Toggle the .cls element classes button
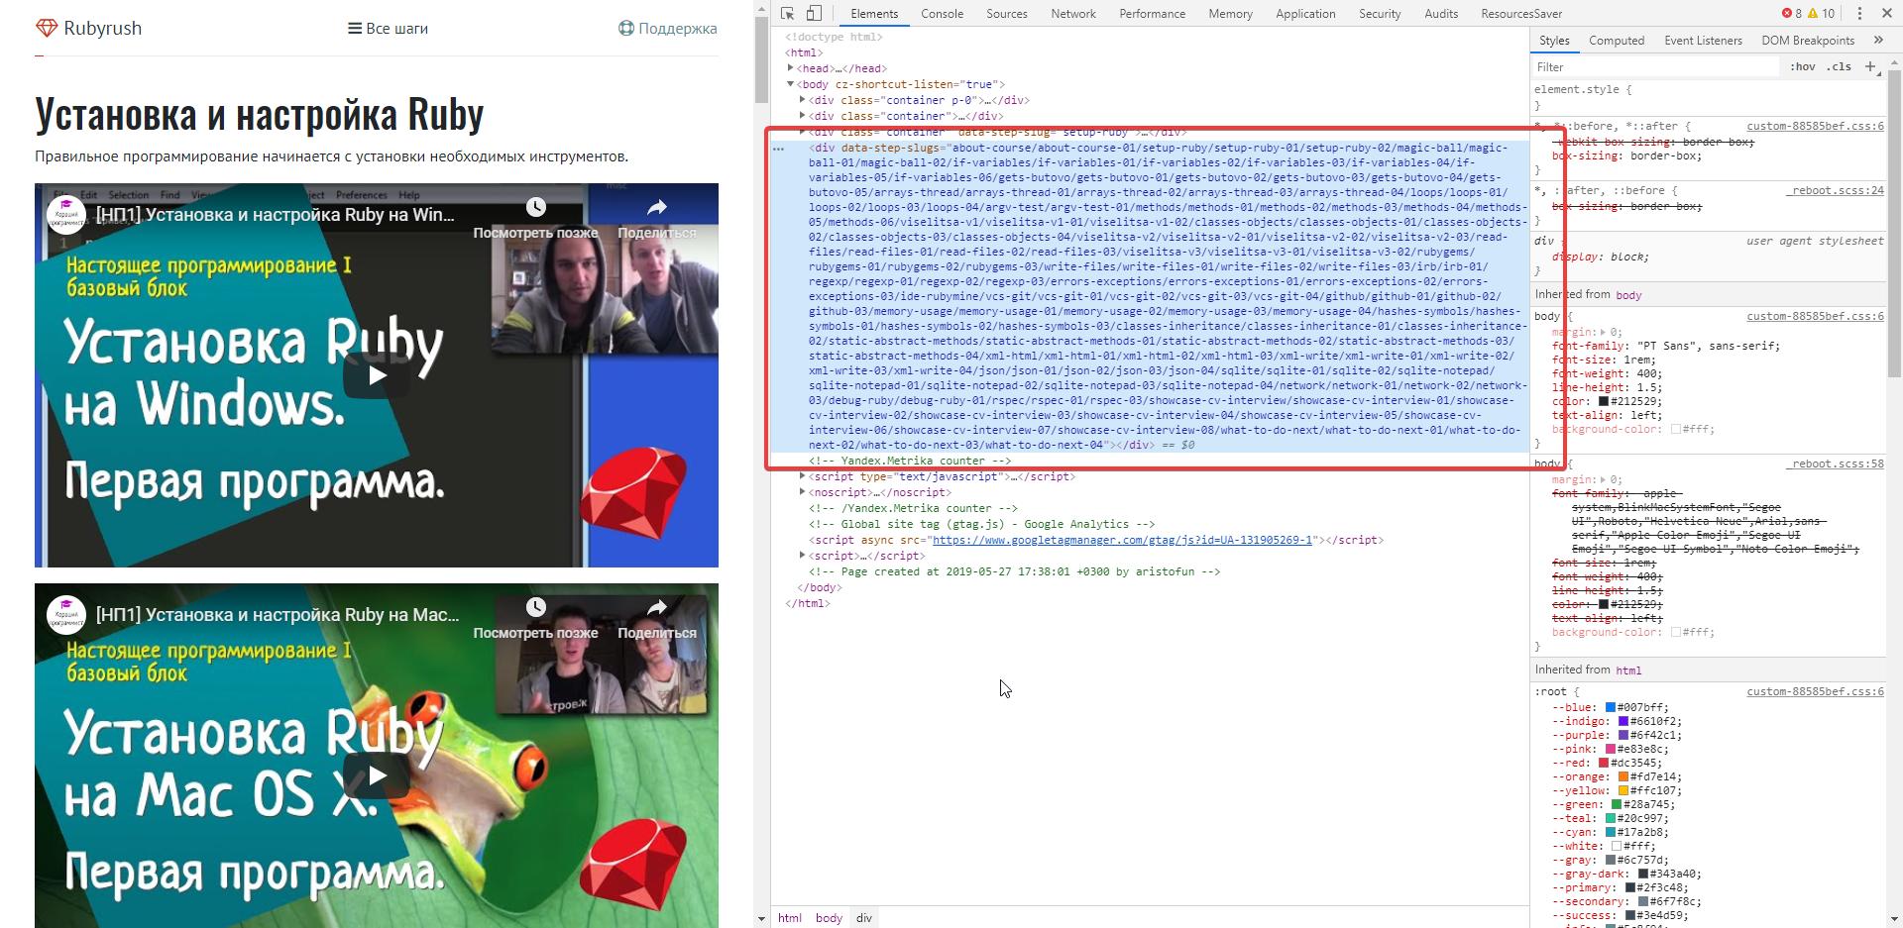Viewport: 1903px width, 928px height. (x=1840, y=66)
